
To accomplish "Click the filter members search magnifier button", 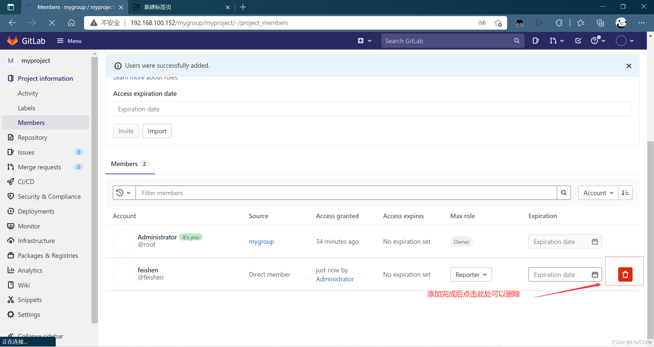I will point(564,193).
